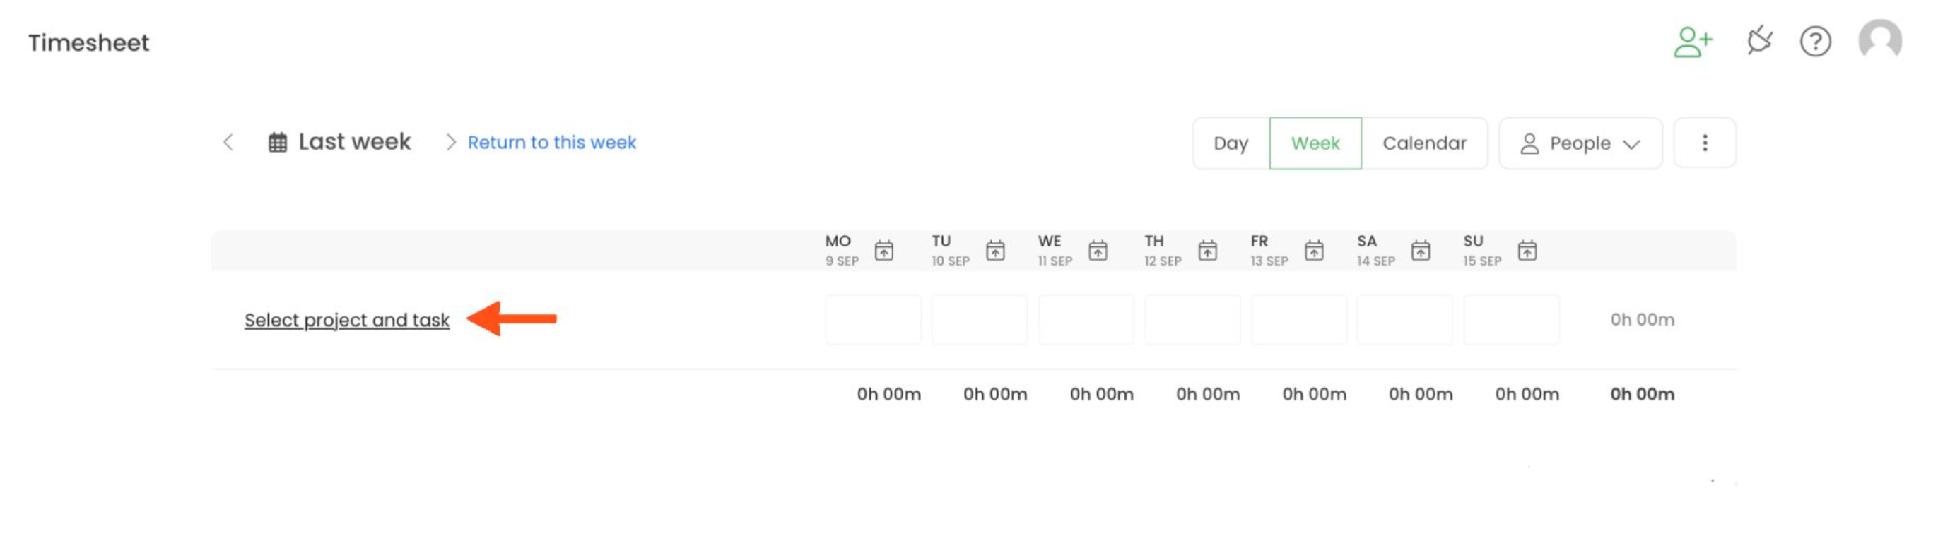Open the integrations plug icon

(1759, 40)
